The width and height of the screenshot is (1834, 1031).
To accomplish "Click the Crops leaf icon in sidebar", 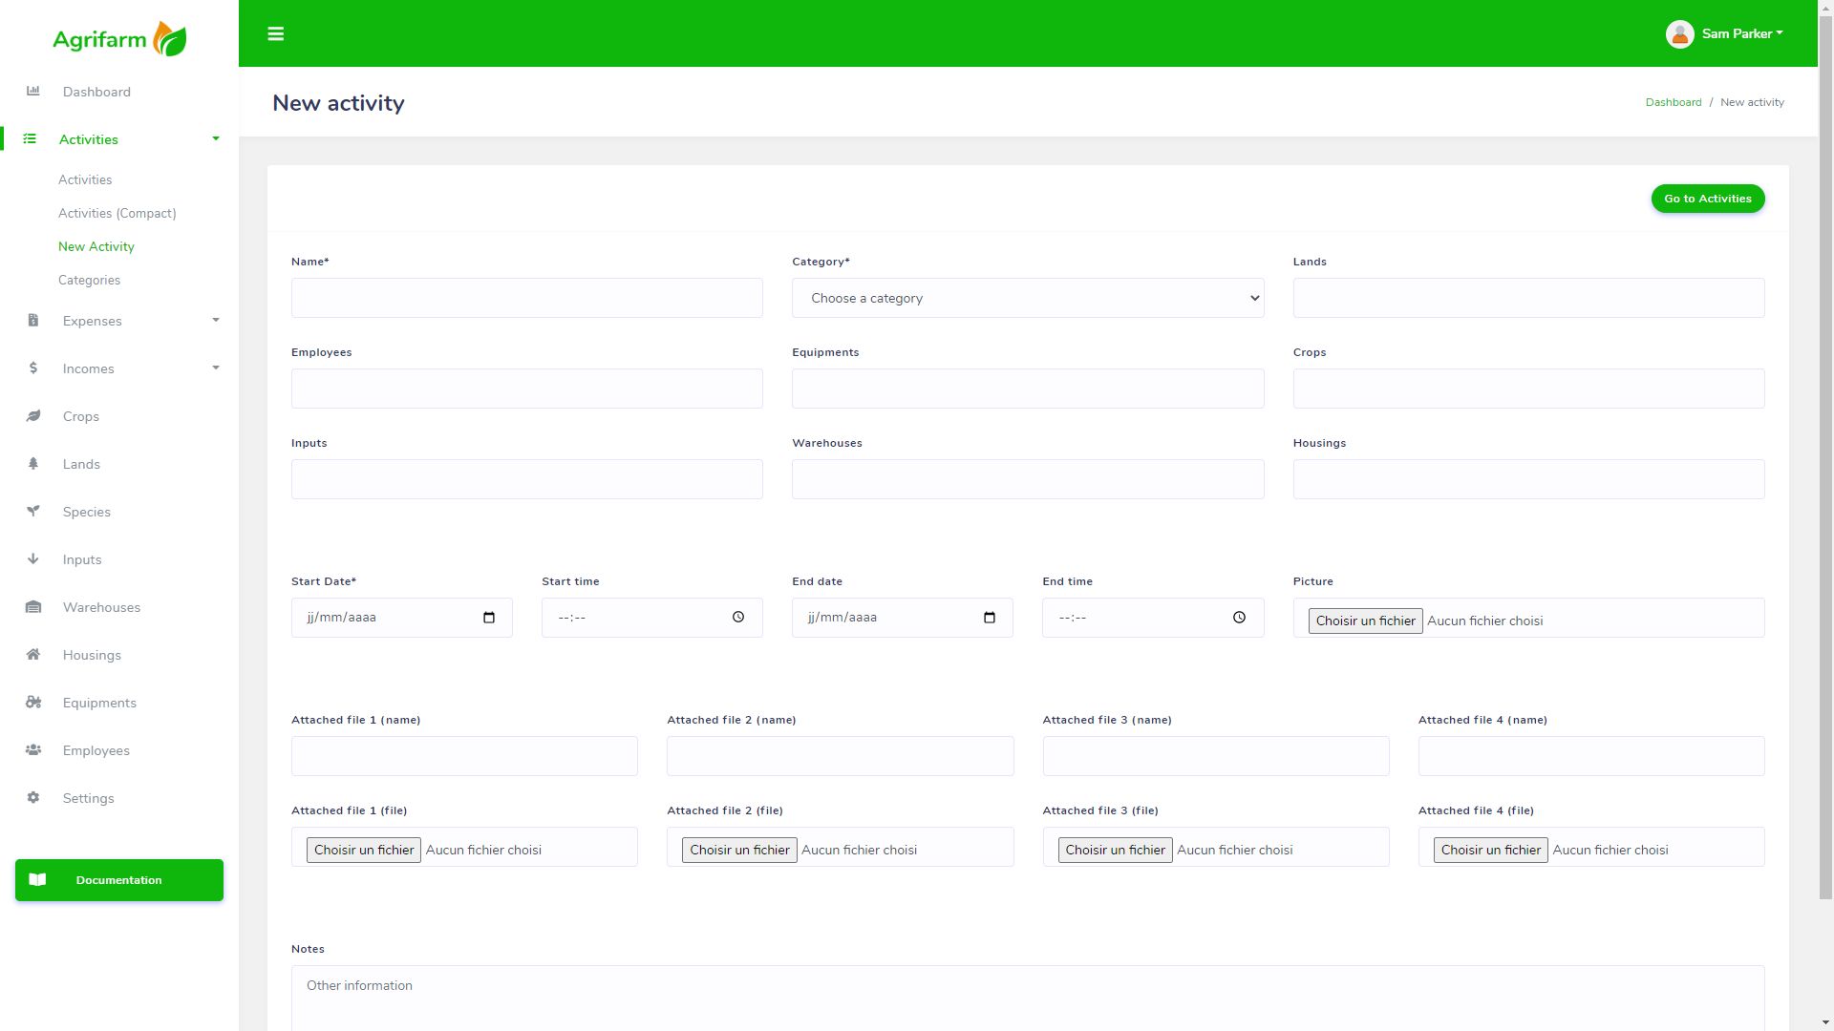I will click(x=33, y=416).
